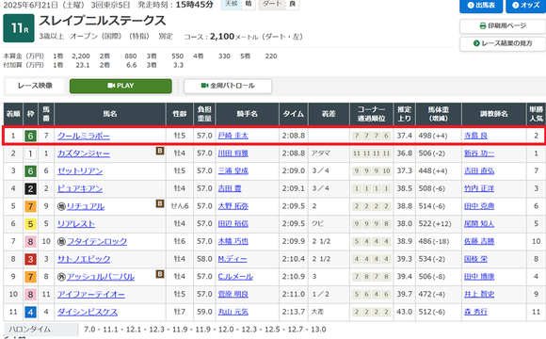Open horse page for カズタンジャー
The image size is (546, 339).
tap(84, 153)
